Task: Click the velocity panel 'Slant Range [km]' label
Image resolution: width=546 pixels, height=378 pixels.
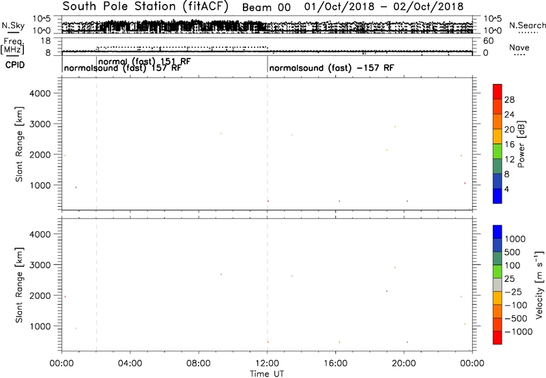Action: 19,285
